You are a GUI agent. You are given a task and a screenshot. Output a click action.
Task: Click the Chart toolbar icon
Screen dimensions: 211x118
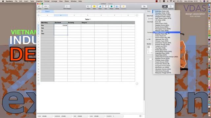(x=100, y=7)
